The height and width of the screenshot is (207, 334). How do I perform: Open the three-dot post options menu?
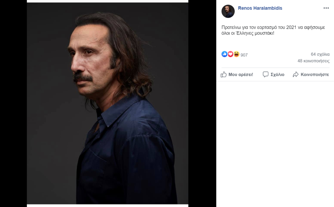[326, 8]
